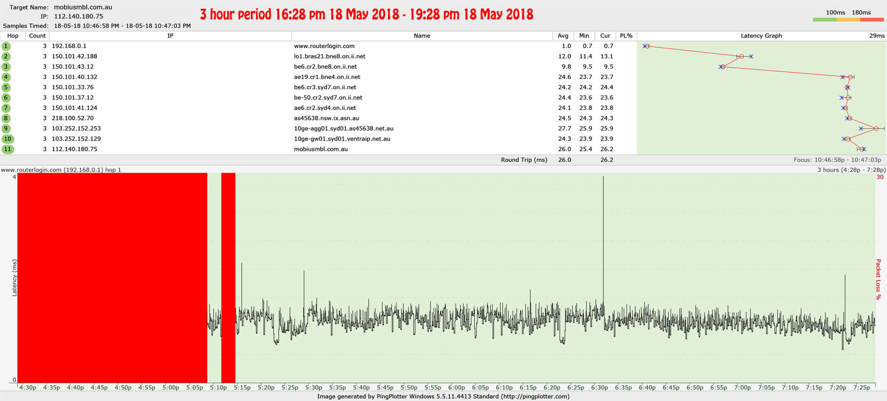Select the green hop 3 circle icon
887x401 pixels.
[x=6, y=67]
